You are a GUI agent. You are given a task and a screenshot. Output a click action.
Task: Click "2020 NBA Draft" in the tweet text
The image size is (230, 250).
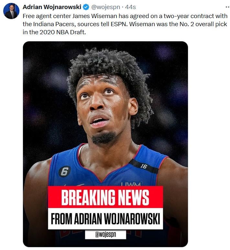click(63, 32)
